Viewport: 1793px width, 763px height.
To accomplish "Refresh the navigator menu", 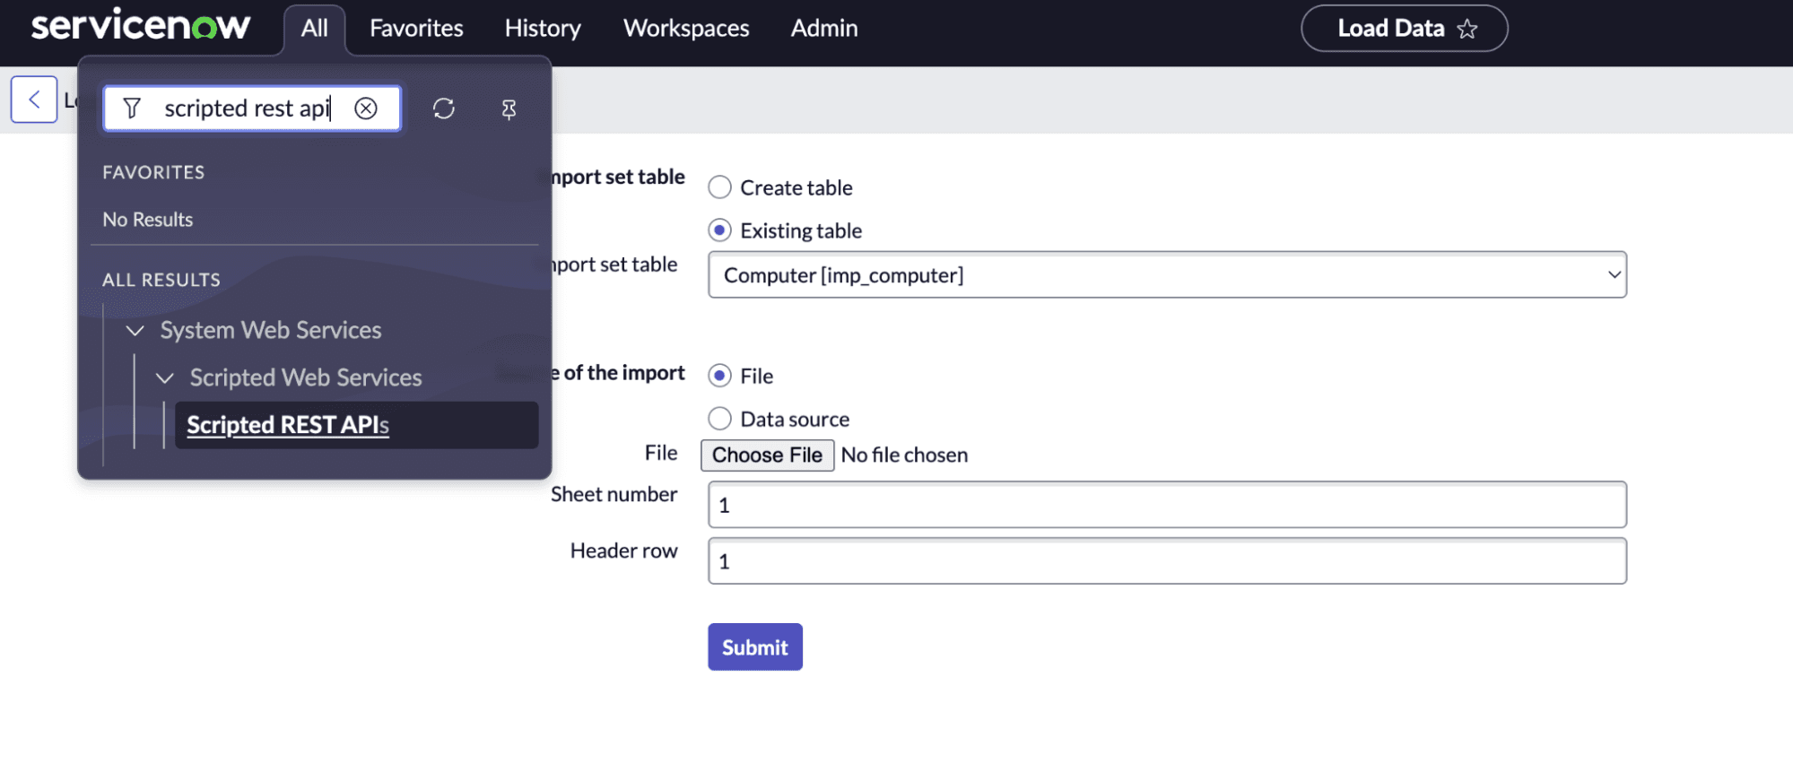I will pos(444,108).
